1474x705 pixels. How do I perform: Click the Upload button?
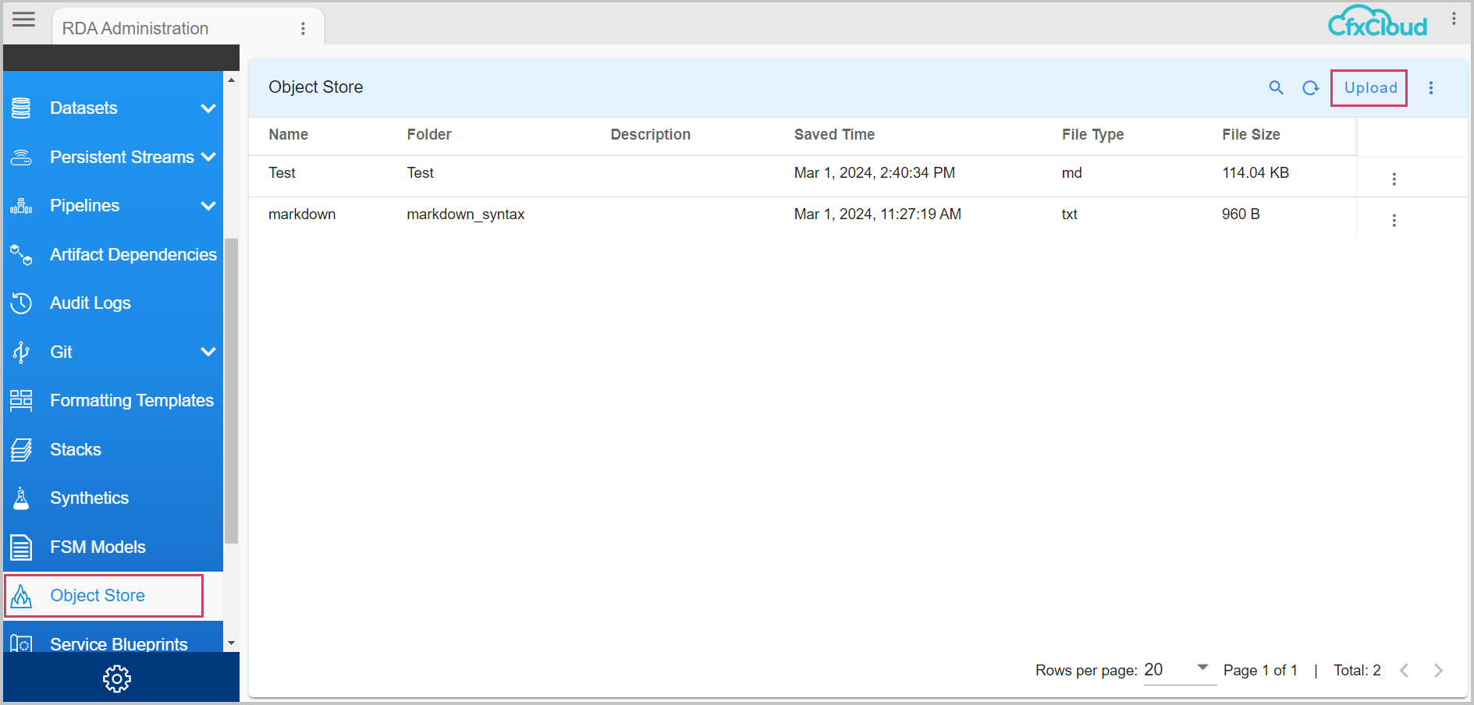pyautogui.click(x=1369, y=87)
